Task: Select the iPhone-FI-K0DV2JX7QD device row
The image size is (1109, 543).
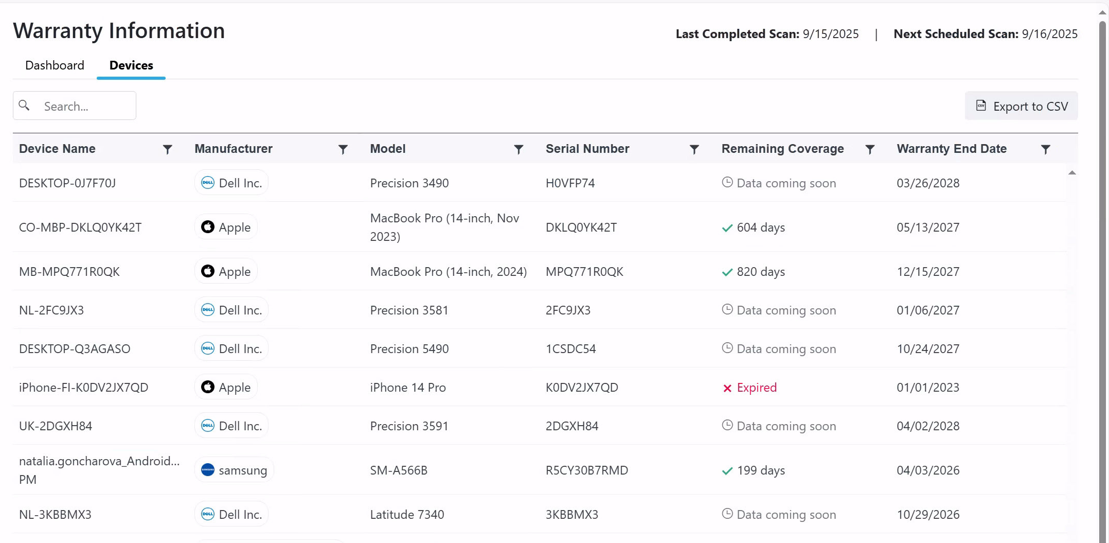Action: 83,388
